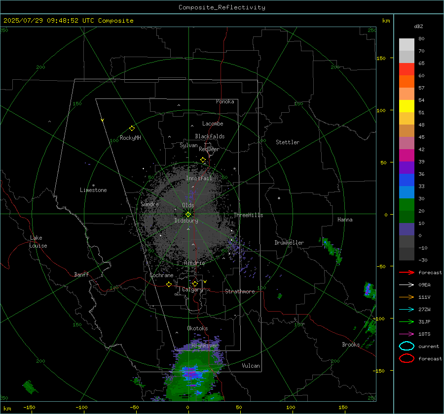Screen dimensions: 444x414
Task: Click the red forecast ellipse icon
Action: 407,358
